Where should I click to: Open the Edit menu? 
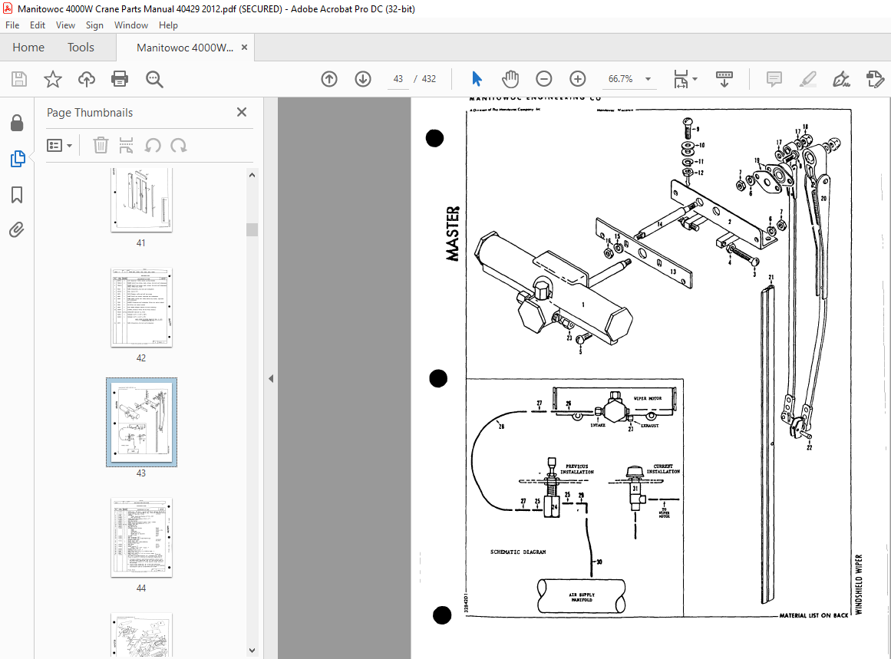point(38,25)
